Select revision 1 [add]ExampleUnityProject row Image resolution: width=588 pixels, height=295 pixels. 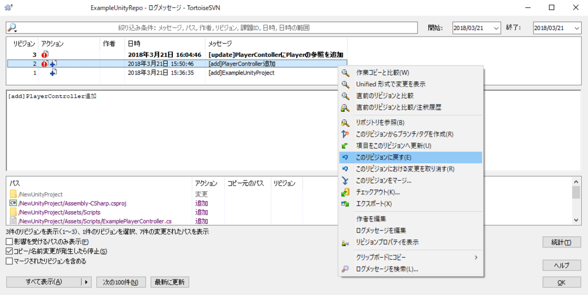click(177, 73)
